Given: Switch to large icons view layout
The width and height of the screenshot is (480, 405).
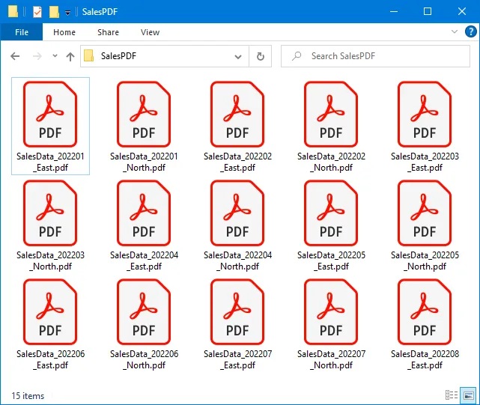Looking at the screenshot, I should (x=469, y=395).
